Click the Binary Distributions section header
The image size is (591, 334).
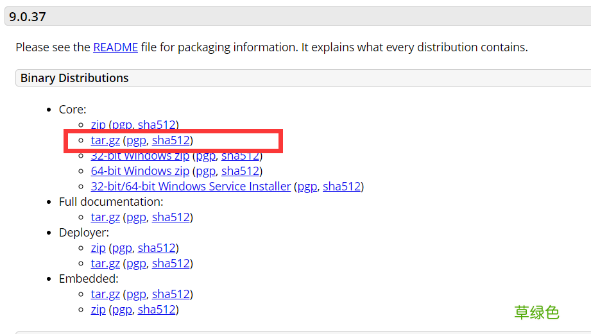[74, 78]
